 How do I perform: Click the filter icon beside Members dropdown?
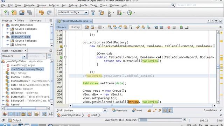[x=49, y=56]
